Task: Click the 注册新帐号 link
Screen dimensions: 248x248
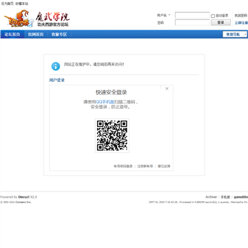Action: (x=145, y=166)
